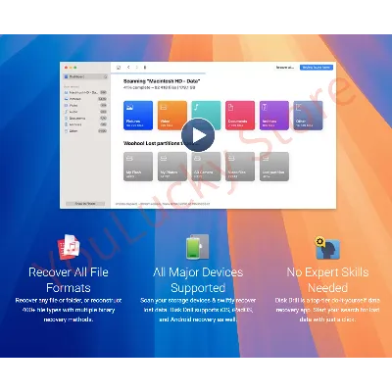Play the Disk Drill demo video
The height and width of the screenshot is (392, 392).
(x=198, y=135)
